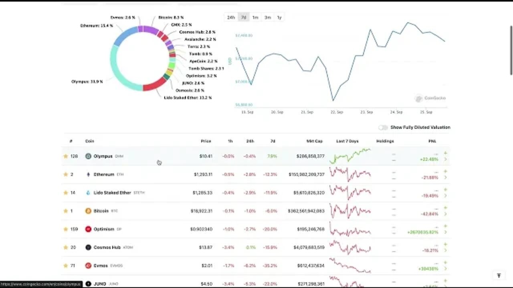
Task: Click the JUNO coin logo
Action: point(88,284)
